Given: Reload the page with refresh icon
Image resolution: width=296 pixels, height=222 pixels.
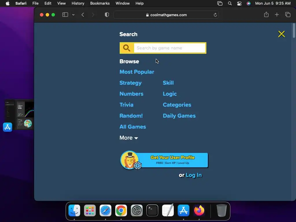Looking at the screenshot, I should coord(215,15).
